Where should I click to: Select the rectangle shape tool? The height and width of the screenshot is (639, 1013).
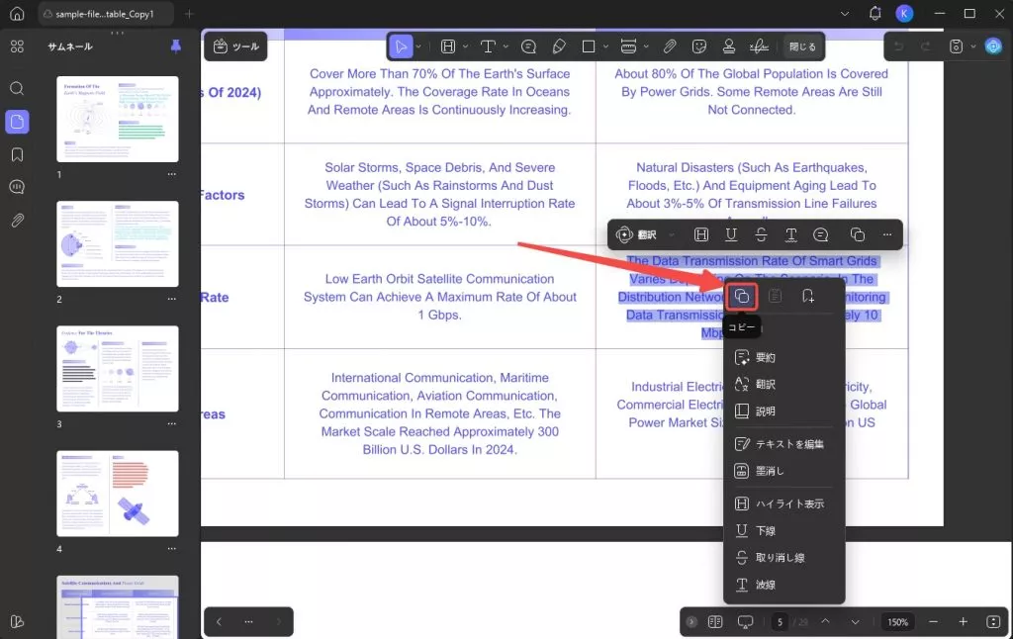[x=588, y=46]
